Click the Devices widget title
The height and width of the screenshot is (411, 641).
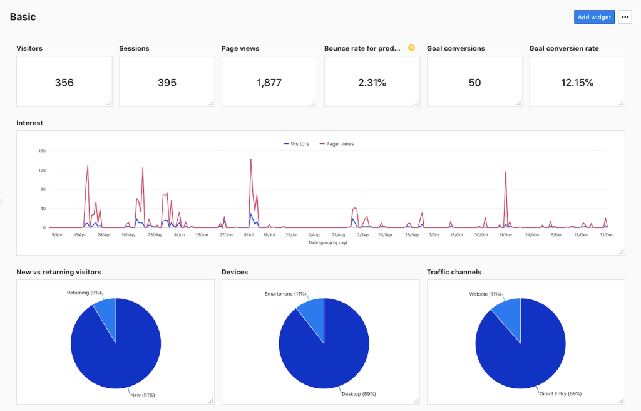coord(235,272)
